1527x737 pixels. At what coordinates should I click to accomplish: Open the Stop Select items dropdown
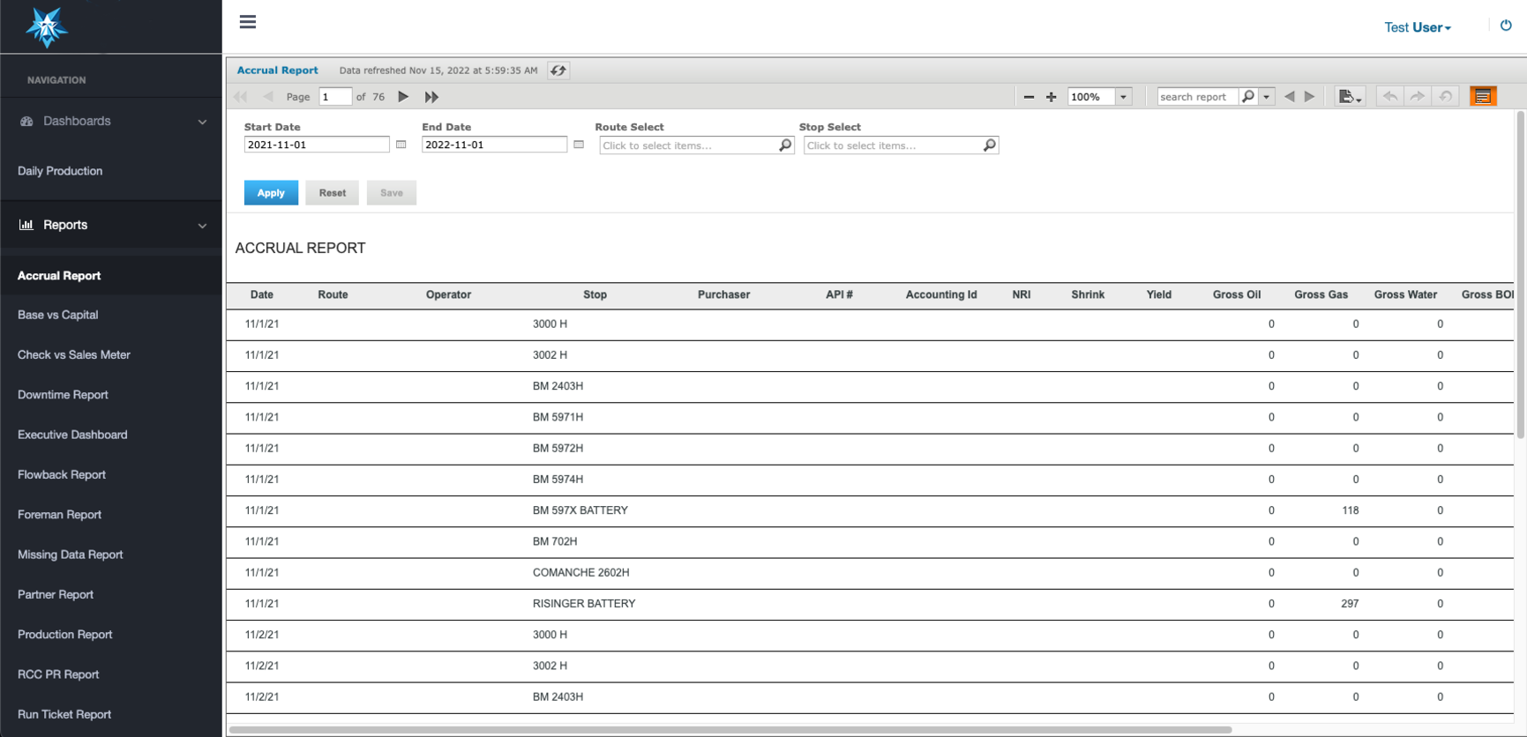pyautogui.click(x=901, y=145)
